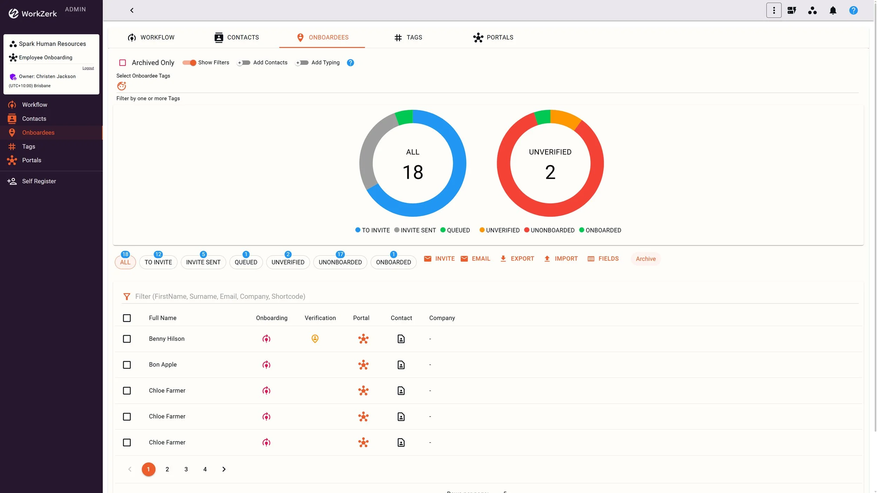Click Benny Hilson's onboarding workflow icon

[266, 339]
